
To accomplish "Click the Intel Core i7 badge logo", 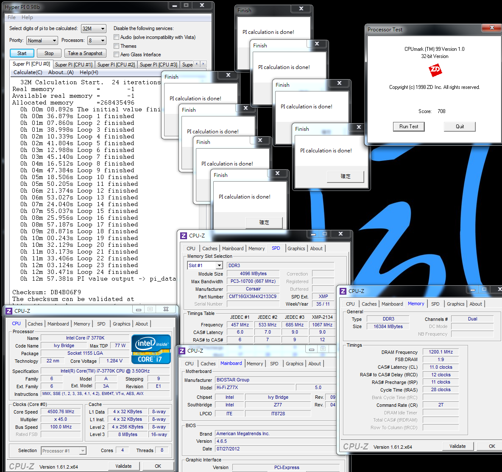I will click(x=151, y=349).
